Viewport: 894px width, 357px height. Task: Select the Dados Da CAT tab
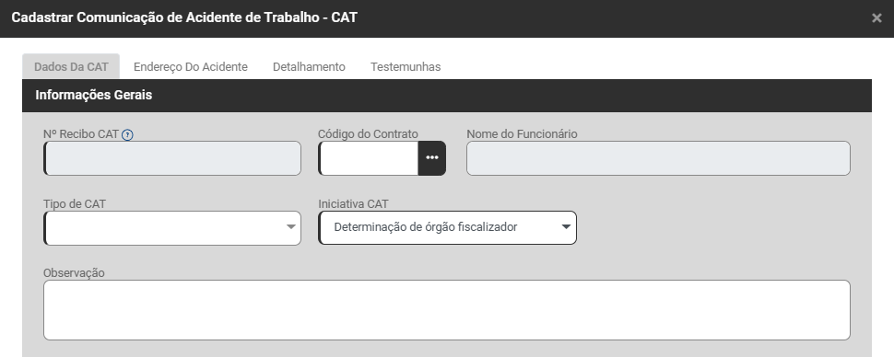tap(71, 66)
